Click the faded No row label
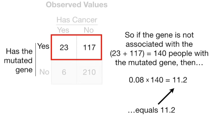The width and height of the screenshot is (214, 118). (44, 72)
